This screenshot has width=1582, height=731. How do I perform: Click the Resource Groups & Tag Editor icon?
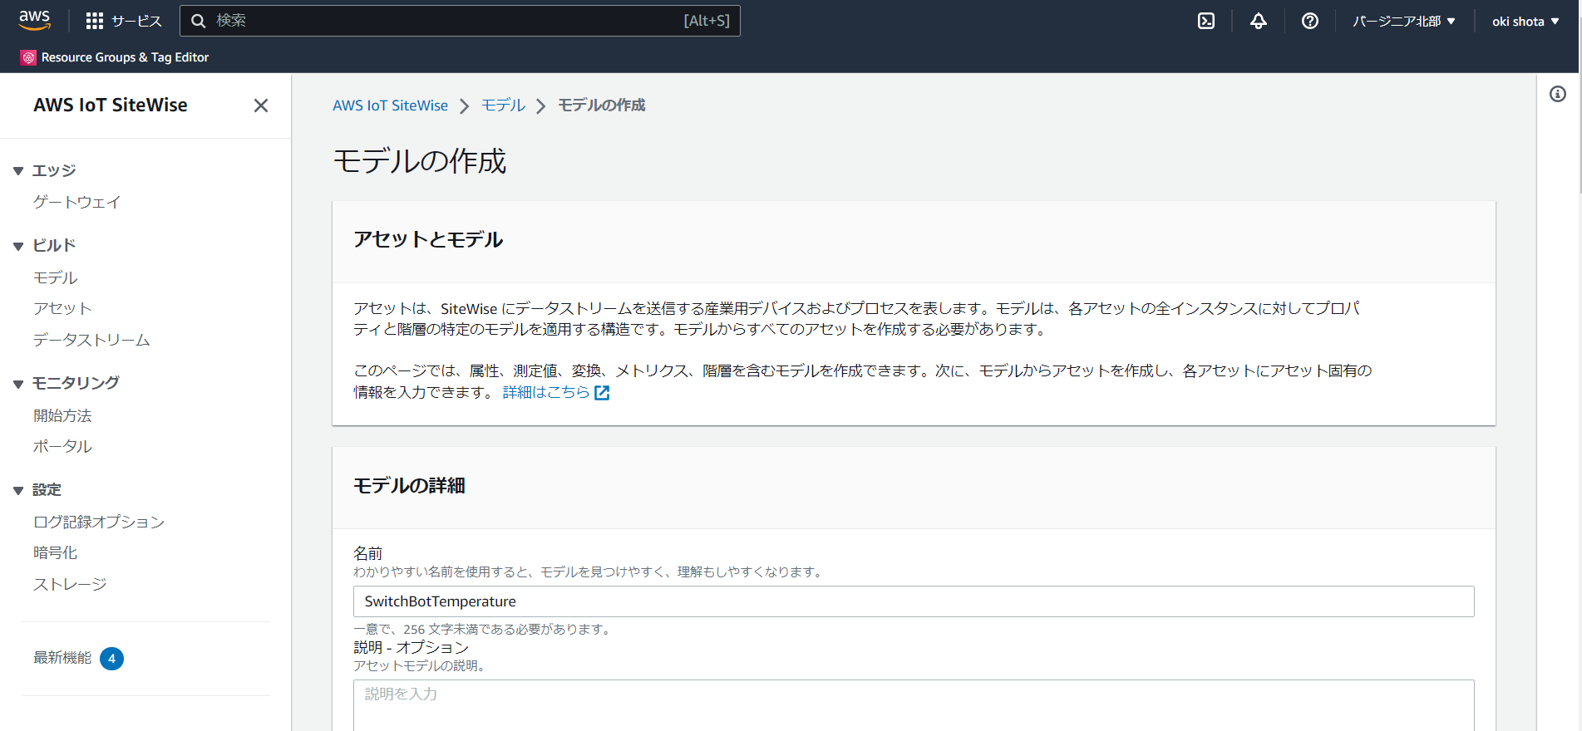pos(28,57)
